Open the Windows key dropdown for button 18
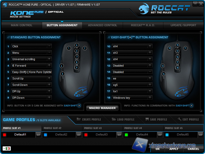The height and width of the screenshot is (154, 205). pyautogui.click(x=150, y=97)
